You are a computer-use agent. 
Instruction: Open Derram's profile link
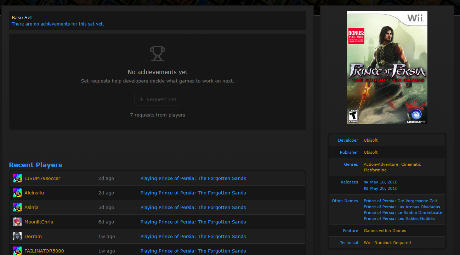pyautogui.click(x=33, y=236)
